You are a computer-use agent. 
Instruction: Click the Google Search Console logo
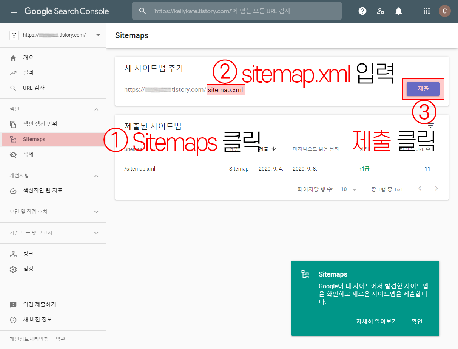tap(67, 11)
